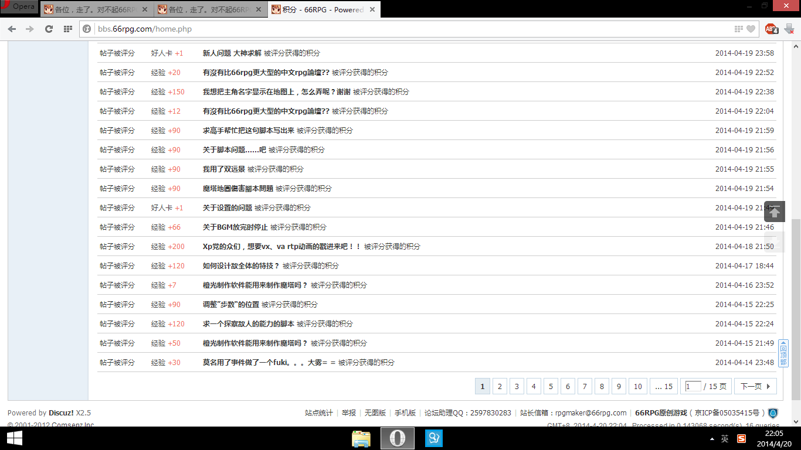
Task: Click the site info globe in the address bar
Action: pos(87,29)
